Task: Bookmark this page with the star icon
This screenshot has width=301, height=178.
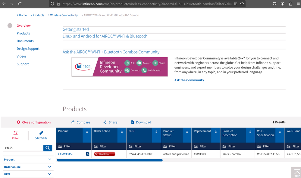Action: click(x=242, y=4)
